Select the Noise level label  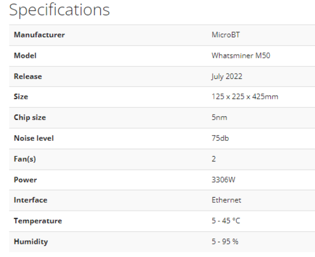(x=34, y=138)
